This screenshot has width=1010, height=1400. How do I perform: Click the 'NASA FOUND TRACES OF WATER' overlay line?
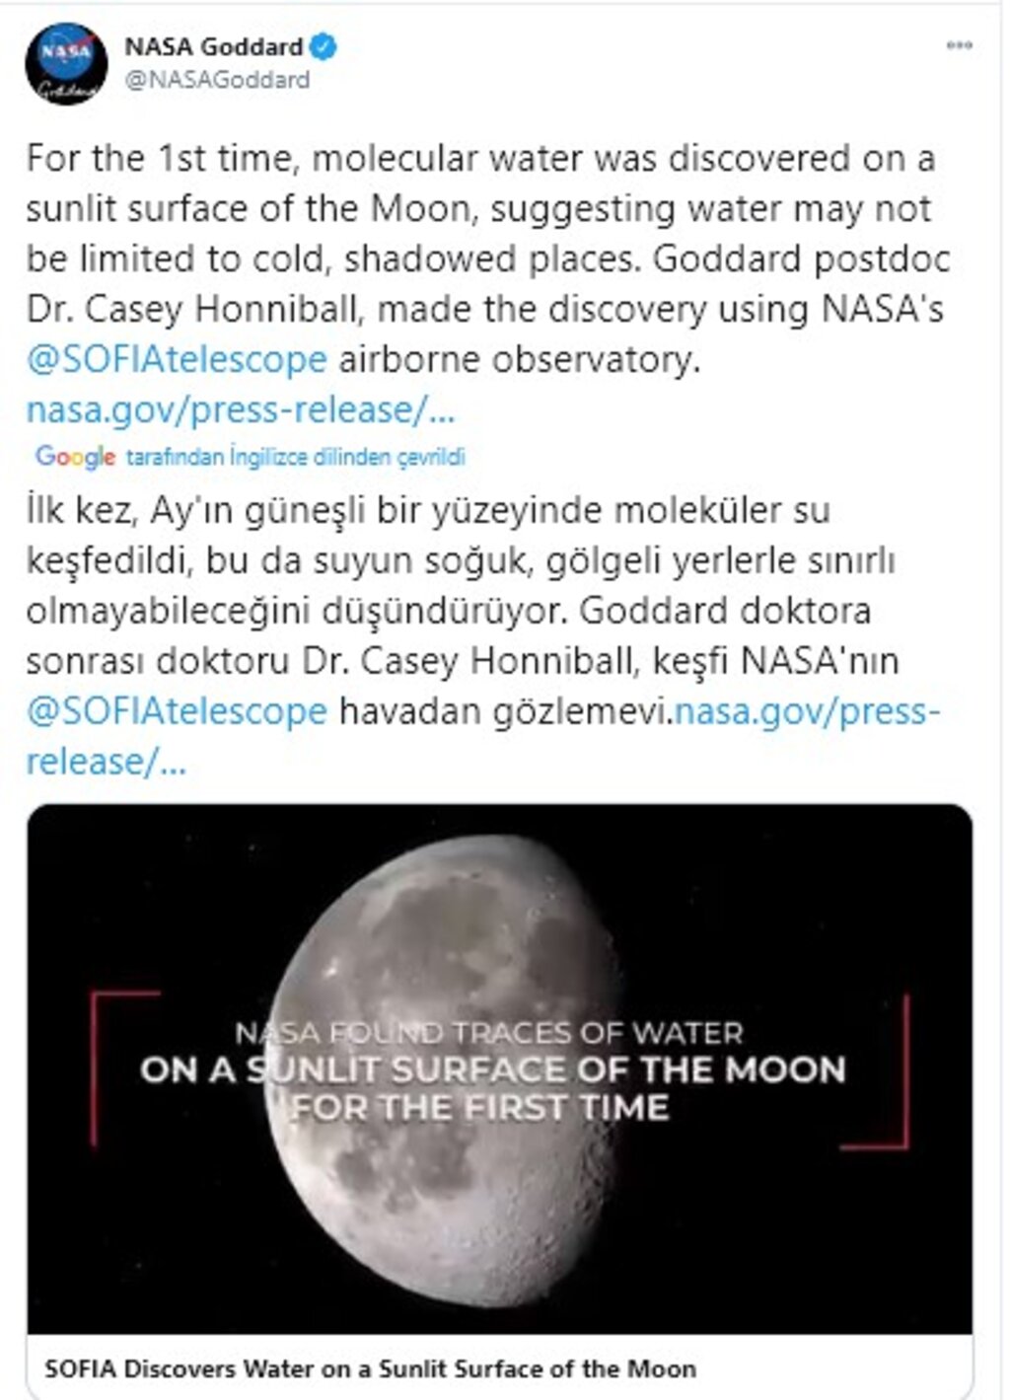pos(490,1033)
